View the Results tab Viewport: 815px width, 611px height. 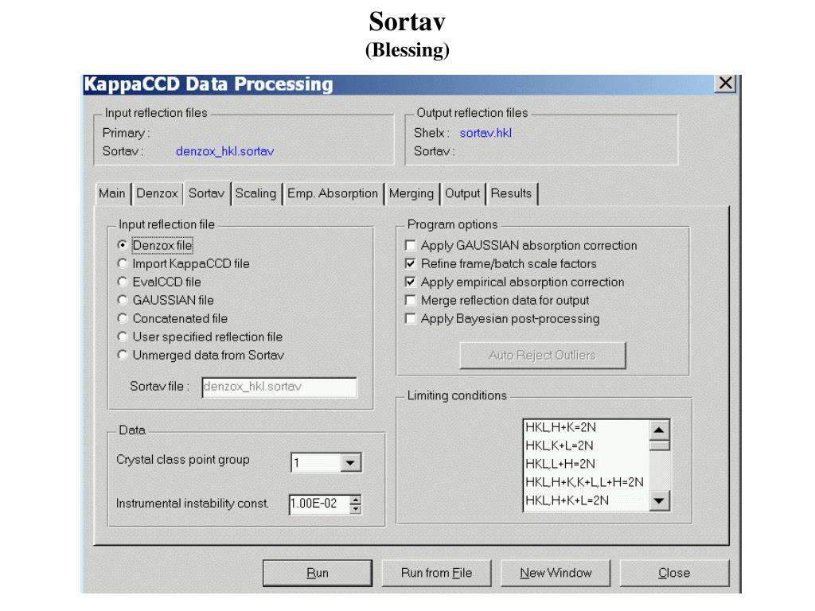tap(511, 193)
